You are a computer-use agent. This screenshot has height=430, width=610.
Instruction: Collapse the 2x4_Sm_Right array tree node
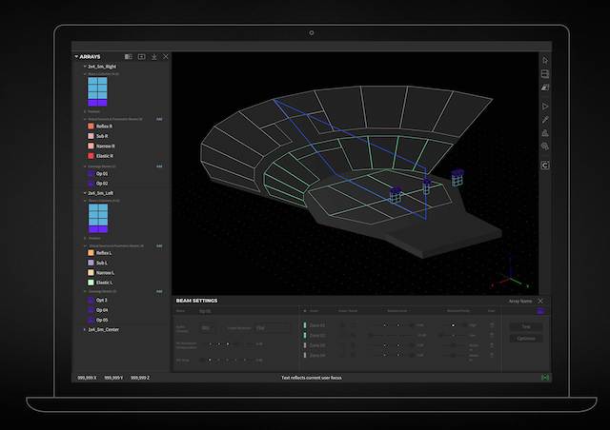pos(85,67)
